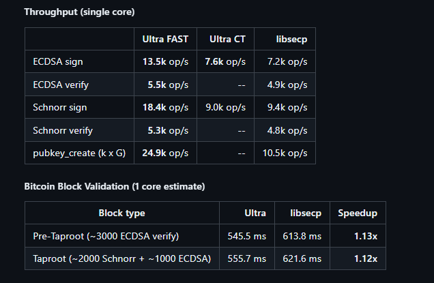Click the 18.4k op/s Schnorr sign value
This screenshot has width=434, height=283.
point(165,107)
